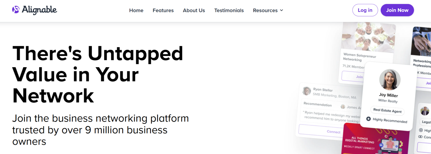Image resolution: width=431 pixels, height=154 pixels.
Task: Open the Resources menu
Action: point(265,10)
